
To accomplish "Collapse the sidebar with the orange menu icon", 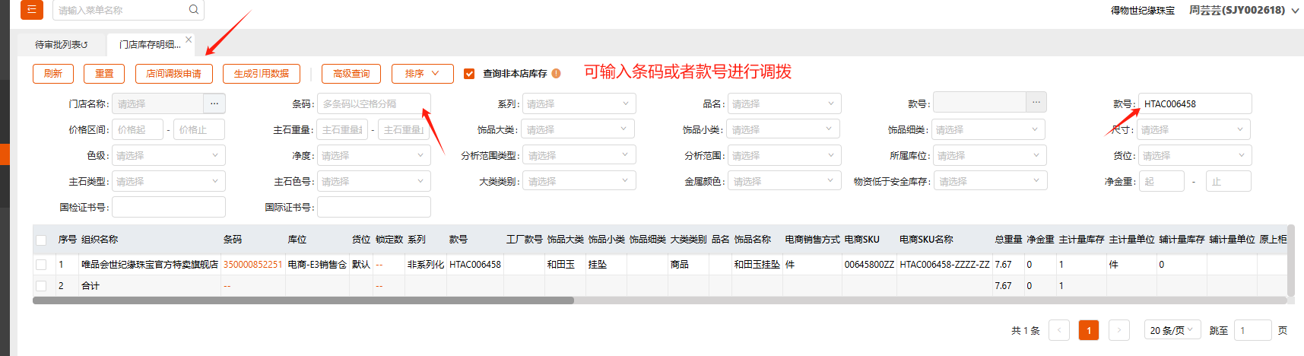I will coord(31,10).
